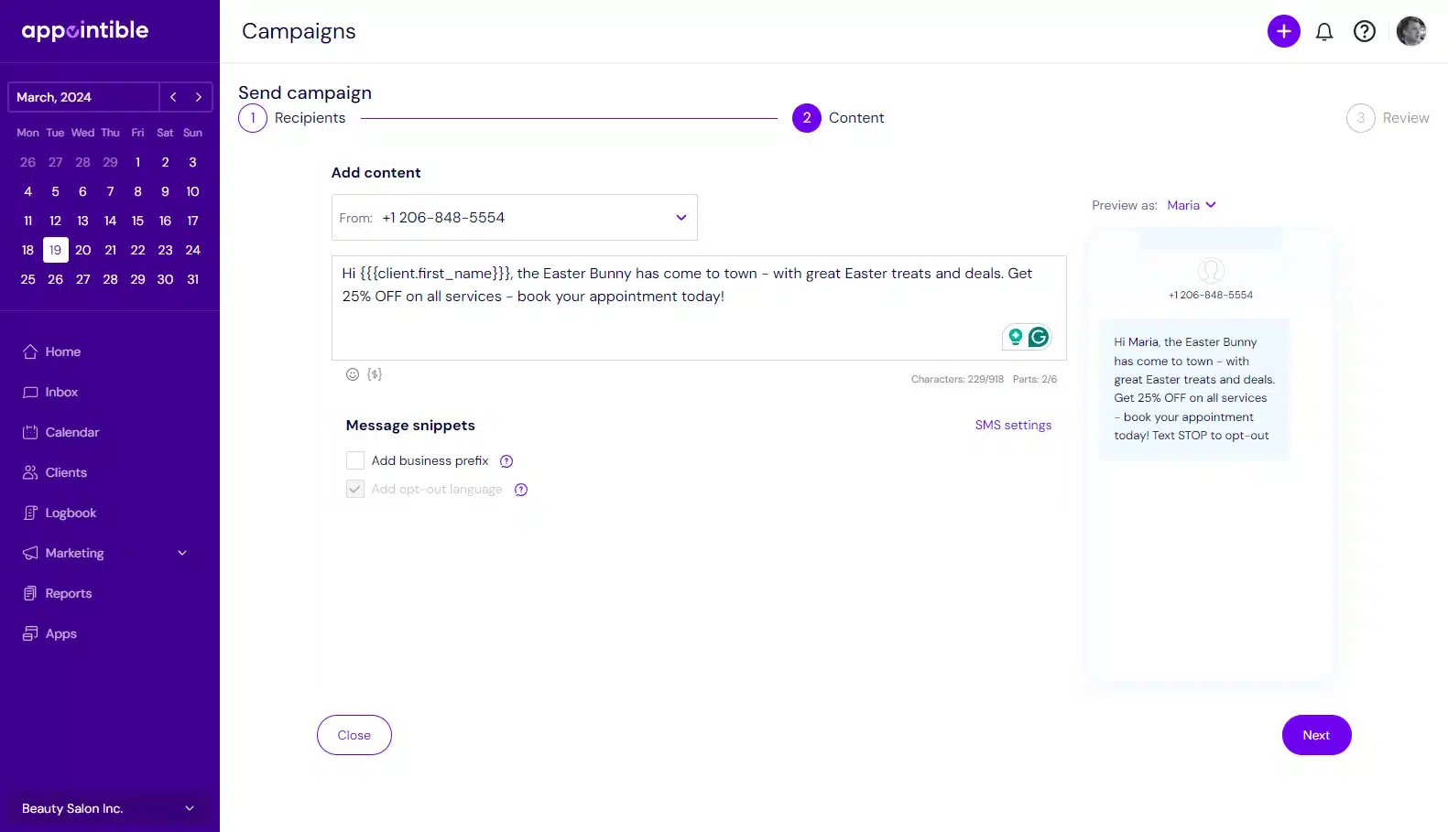1448x832 pixels.
Task: Click the Inbox icon in sidebar
Action: 30,392
